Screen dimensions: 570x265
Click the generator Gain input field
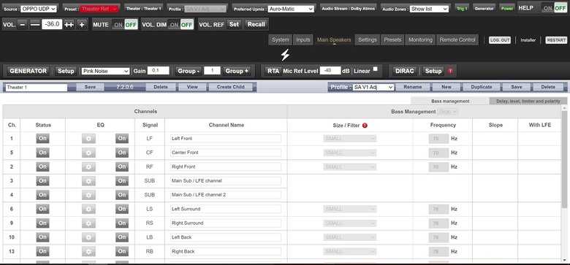click(158, 71)
